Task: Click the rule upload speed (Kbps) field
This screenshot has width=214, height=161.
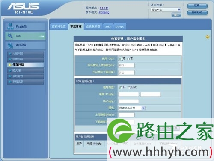Action: (x=126, y=115)
